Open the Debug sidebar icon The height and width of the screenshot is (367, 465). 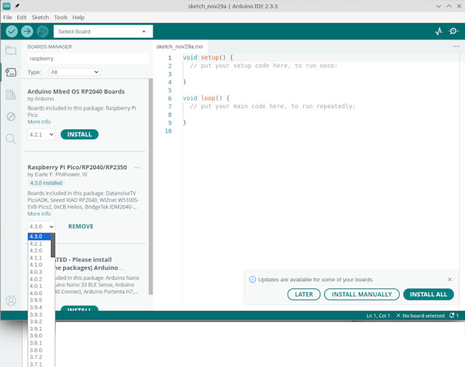coord(11,116)
